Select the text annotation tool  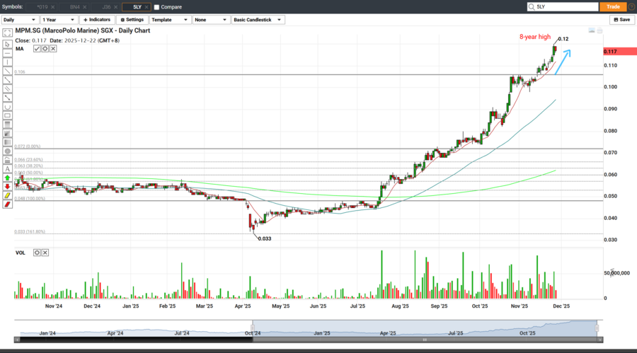click(x=7, y=168)
